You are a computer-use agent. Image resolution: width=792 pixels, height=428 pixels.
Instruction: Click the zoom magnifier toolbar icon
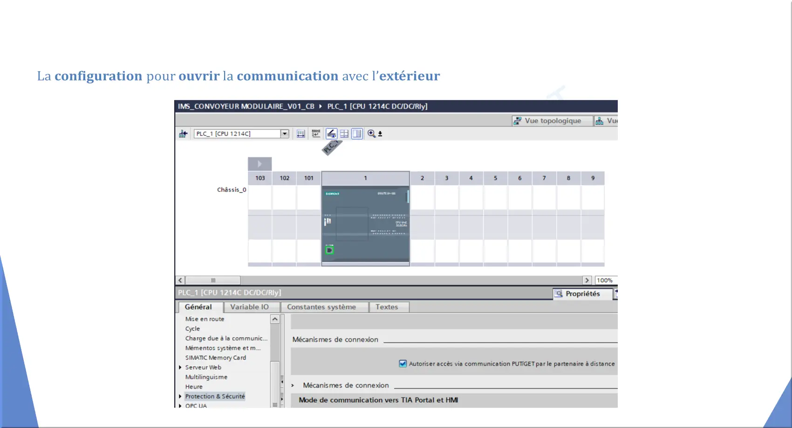pos(371,134)
